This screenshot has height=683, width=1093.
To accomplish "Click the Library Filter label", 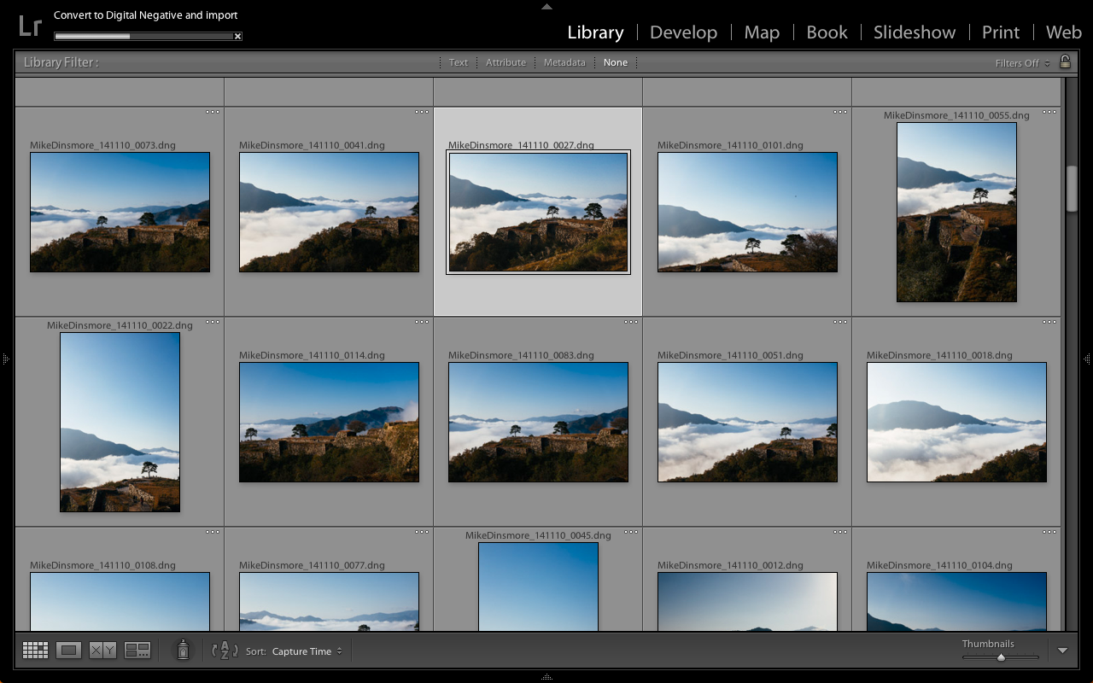I will [61, 62].
